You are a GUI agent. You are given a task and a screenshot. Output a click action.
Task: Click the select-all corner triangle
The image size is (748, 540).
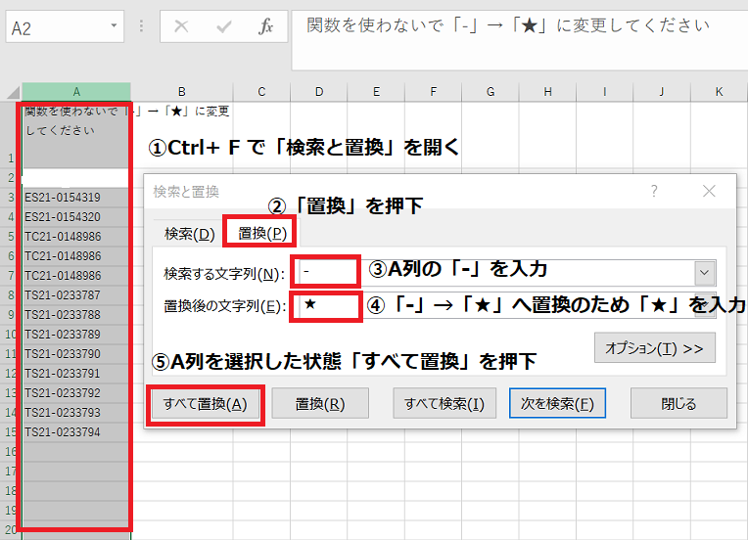(14, 92)
